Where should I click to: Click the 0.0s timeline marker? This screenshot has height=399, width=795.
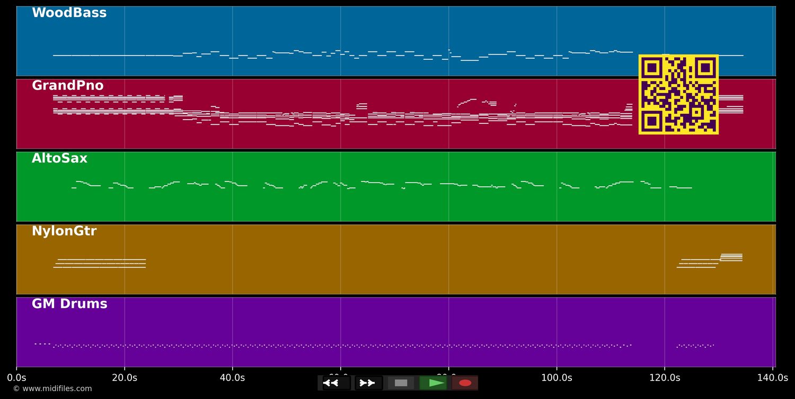(x=16, y=378)
